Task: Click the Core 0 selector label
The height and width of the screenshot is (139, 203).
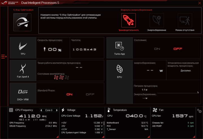Action: click(x=49, y=110)
